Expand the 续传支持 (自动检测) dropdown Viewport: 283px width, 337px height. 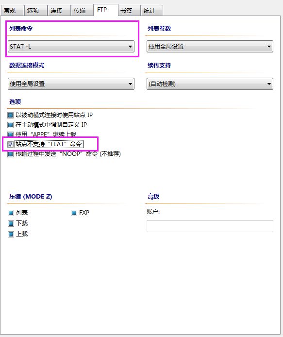point(210,84)
